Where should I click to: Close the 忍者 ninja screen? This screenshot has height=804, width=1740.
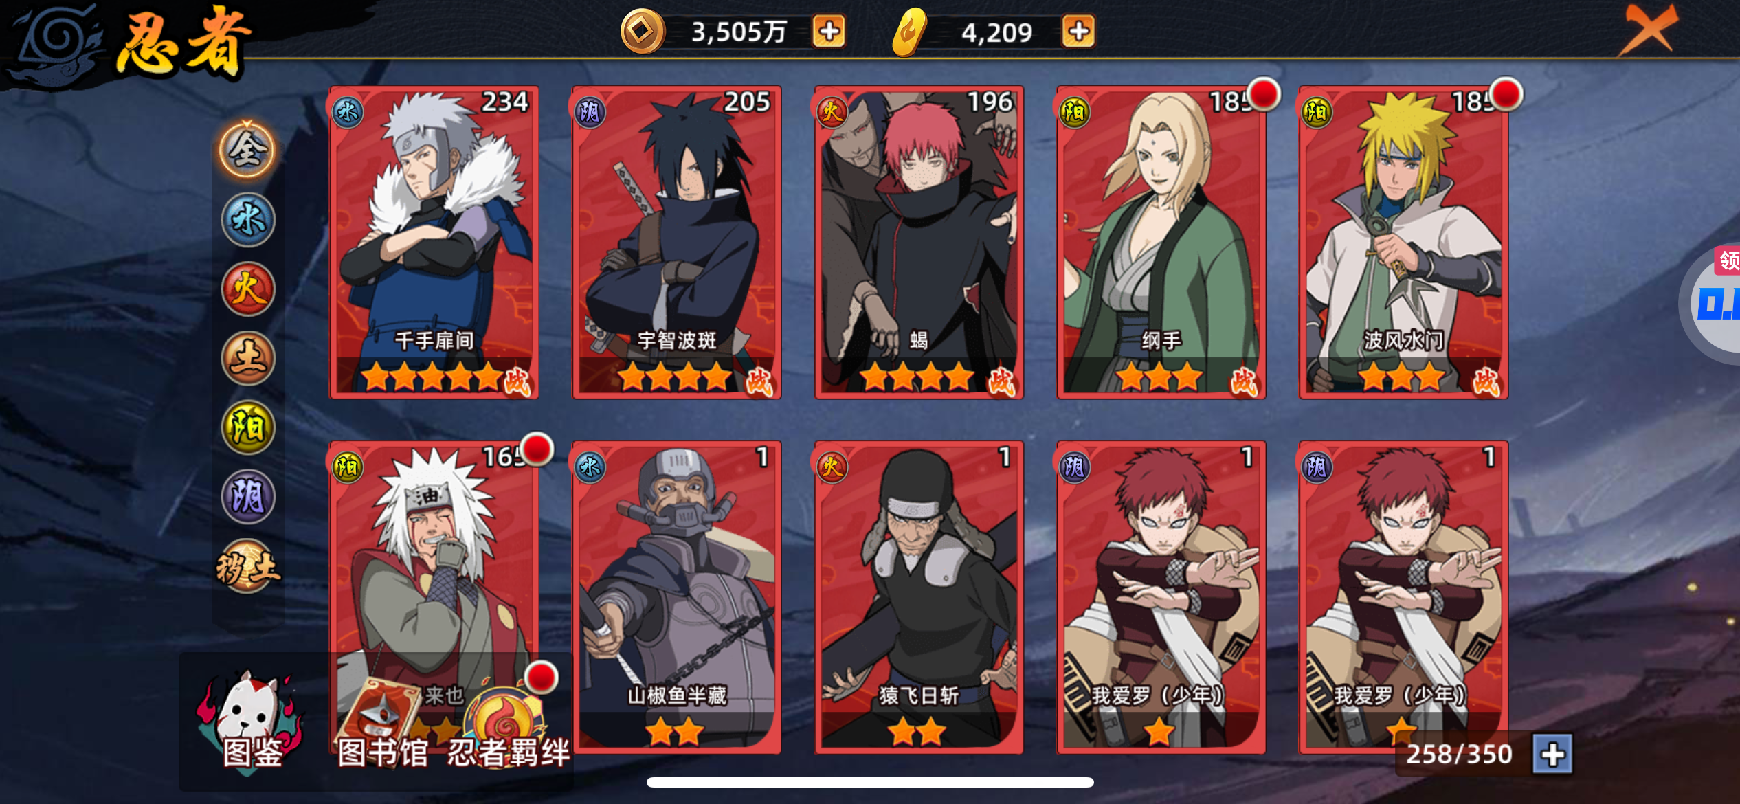[1649, 29]
